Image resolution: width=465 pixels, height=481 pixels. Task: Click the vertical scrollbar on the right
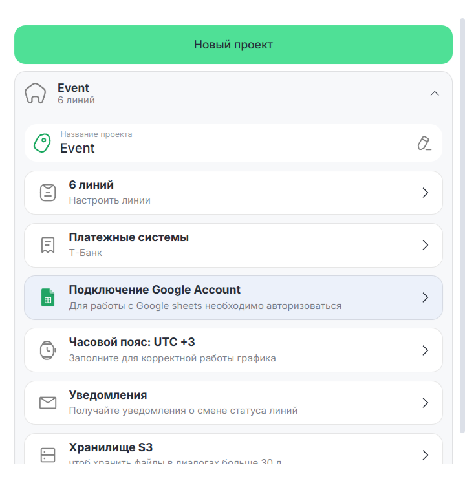pos(462,226)
